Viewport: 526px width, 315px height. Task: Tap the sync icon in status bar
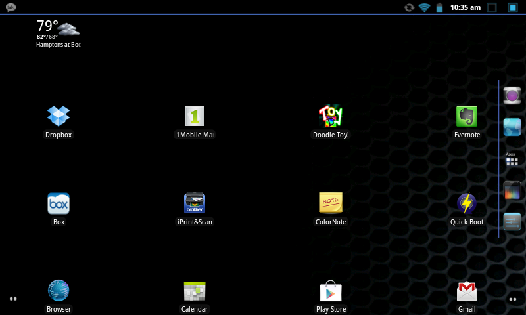click(x=409, y=7)
